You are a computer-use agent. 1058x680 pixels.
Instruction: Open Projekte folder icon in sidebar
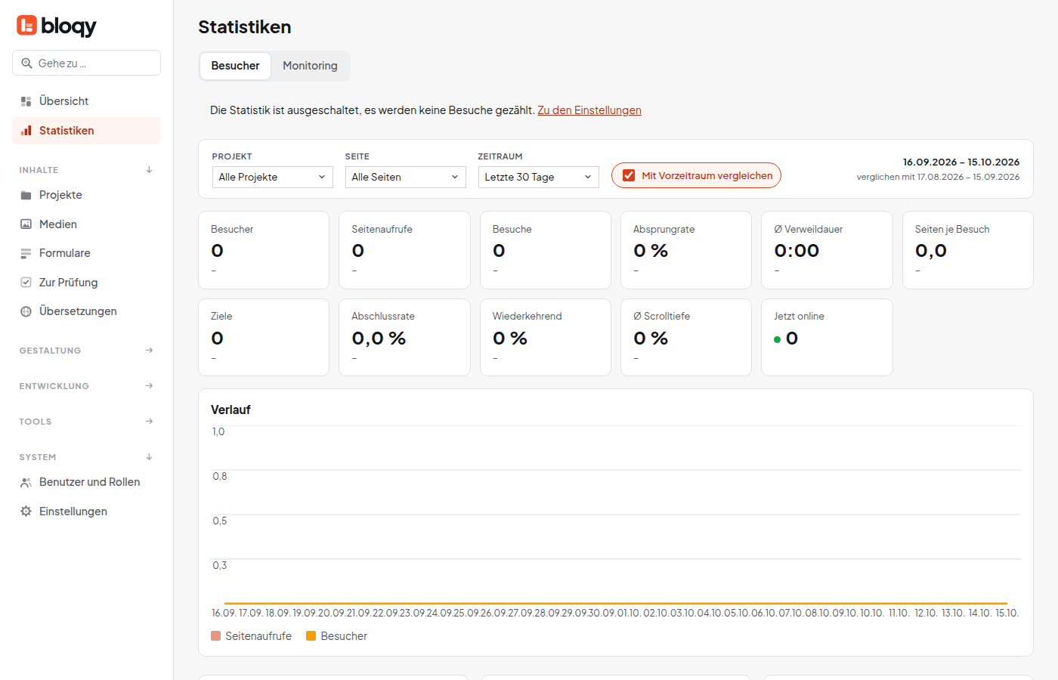26,195
